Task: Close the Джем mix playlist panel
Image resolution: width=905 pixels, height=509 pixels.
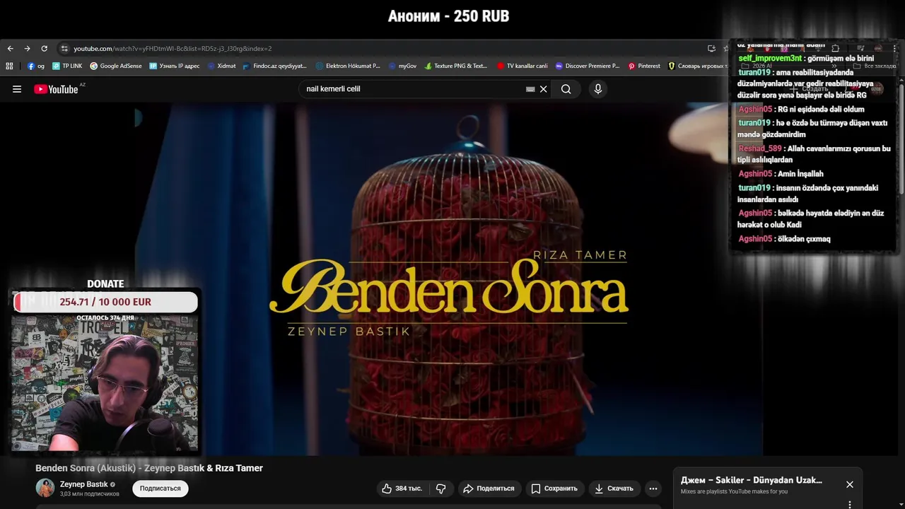Action: click(850, 484)
